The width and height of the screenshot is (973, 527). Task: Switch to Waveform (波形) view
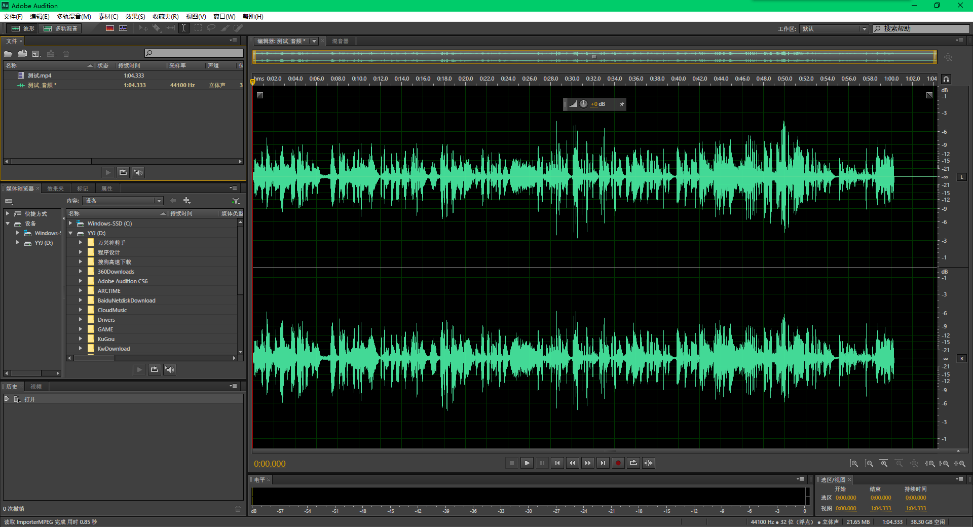(23, 28)
